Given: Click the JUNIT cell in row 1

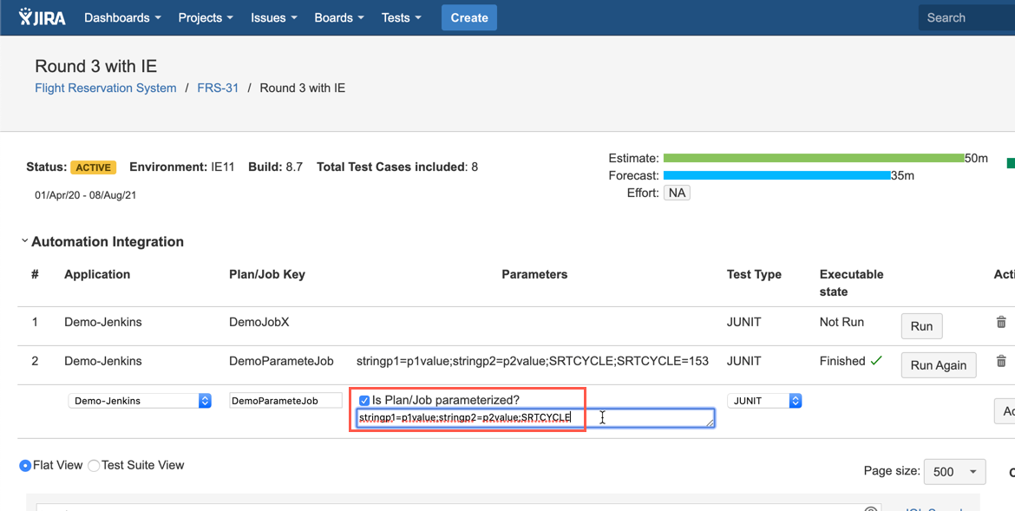Looking at the screenshot, I should [x=743, y=322].
